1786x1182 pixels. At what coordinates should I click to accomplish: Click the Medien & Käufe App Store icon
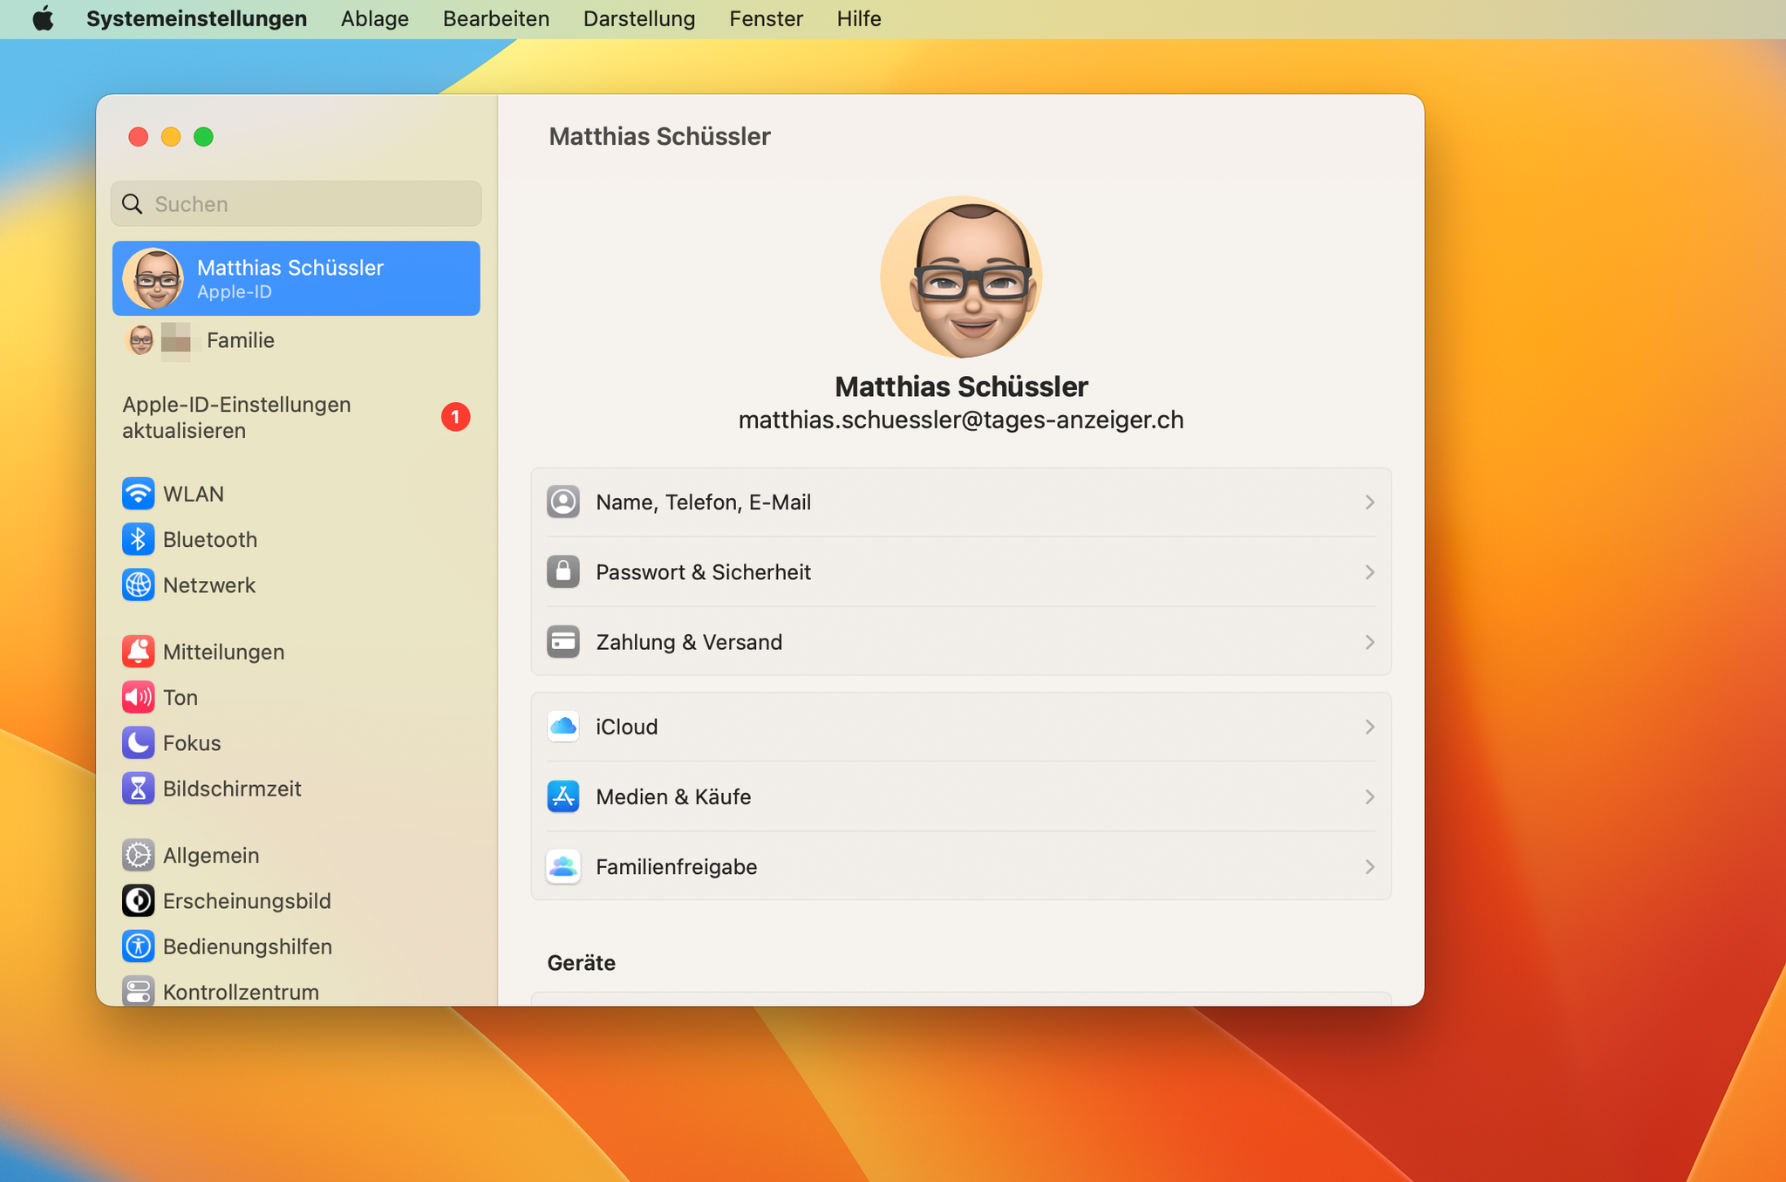pyautogui.click(x=563, y=796)
